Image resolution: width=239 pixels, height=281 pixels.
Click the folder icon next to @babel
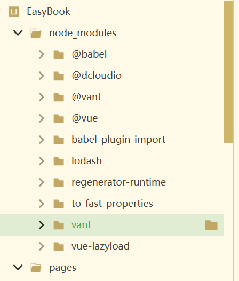59,54
